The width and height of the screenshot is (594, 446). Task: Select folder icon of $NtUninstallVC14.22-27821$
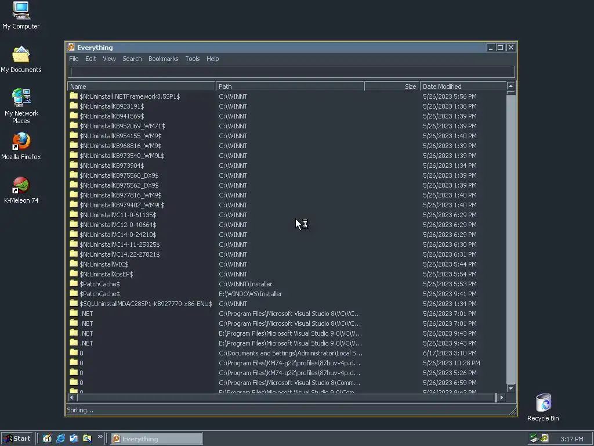tap(74, 254)
